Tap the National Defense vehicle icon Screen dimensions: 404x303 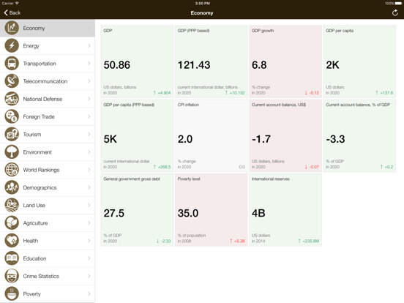12,99
